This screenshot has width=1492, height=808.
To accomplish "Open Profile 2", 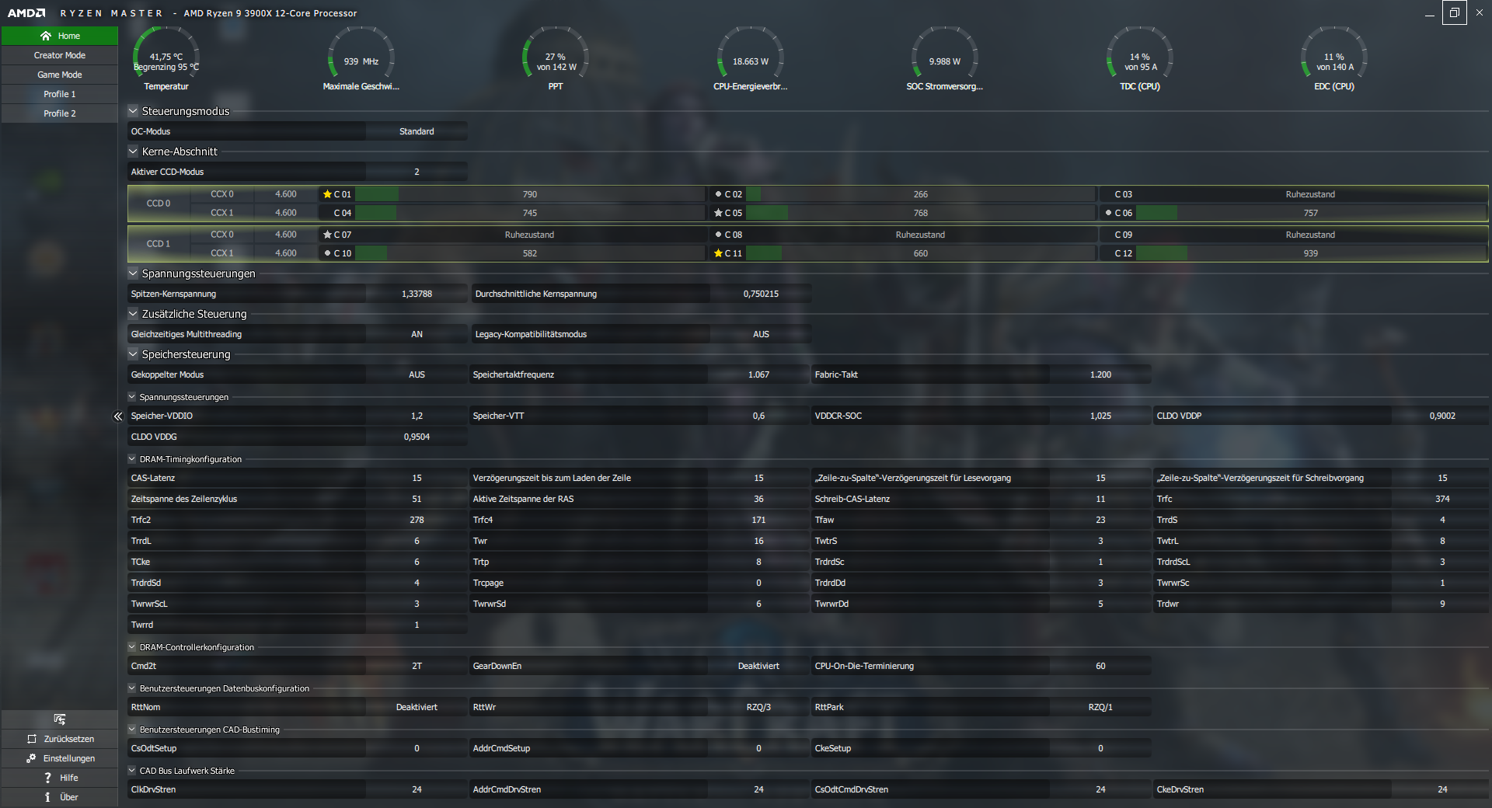I will [x=60, y=113].
